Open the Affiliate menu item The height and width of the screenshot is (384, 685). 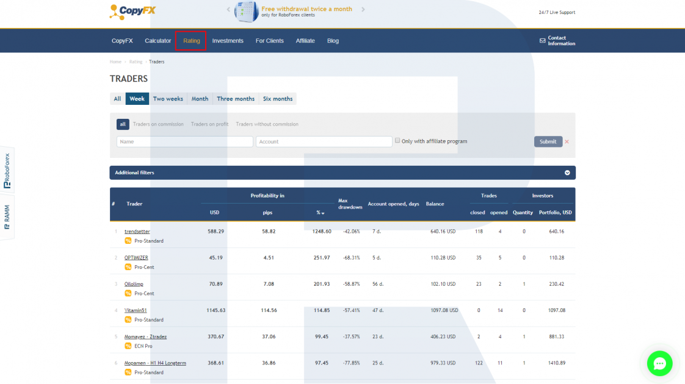pos(305,41)
